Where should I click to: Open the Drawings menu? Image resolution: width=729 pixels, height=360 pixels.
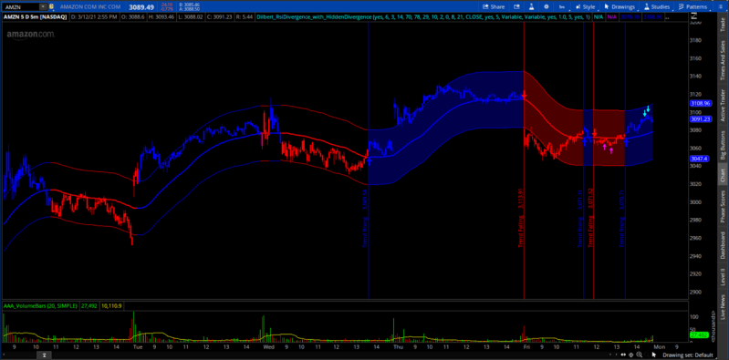click(620, 7)
